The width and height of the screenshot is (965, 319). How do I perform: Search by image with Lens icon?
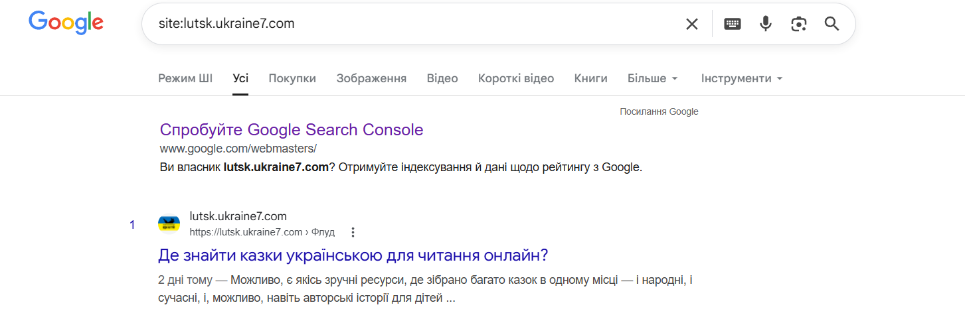coord(798,24)
